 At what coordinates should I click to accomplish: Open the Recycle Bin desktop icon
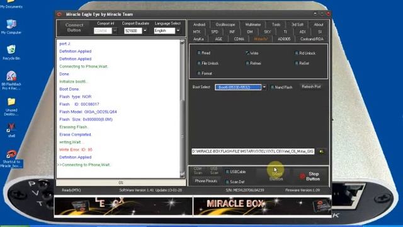click(x=11, y=52)
